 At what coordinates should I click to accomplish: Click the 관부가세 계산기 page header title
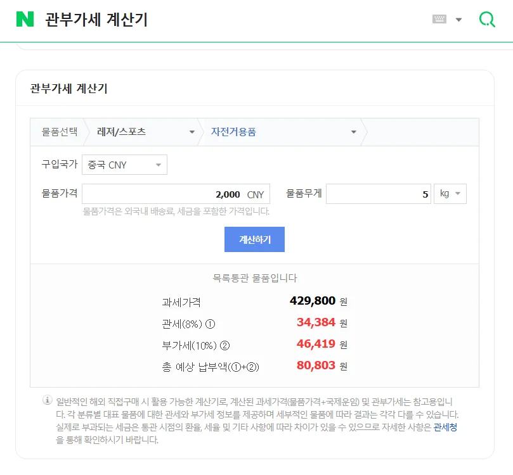click(96, 20)
